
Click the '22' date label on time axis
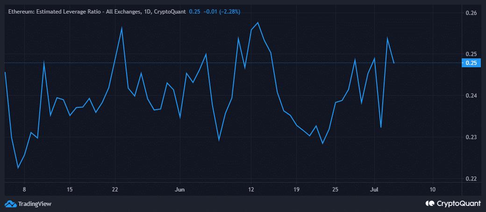pyautogui.click(x=115, y=190)
